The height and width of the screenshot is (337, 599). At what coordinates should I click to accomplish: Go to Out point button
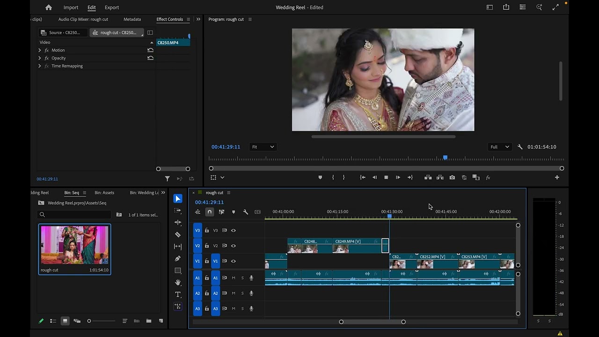pyautogui.click(x=410, y=177)
